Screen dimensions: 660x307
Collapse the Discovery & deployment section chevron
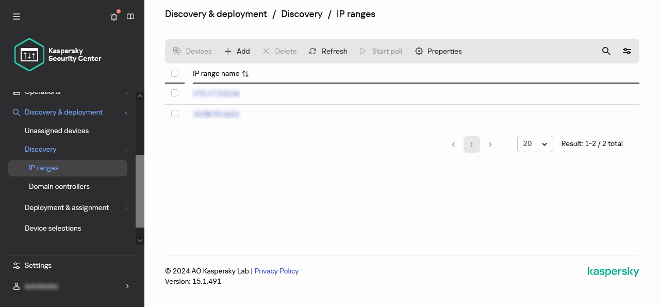click(x=127, y=112)
